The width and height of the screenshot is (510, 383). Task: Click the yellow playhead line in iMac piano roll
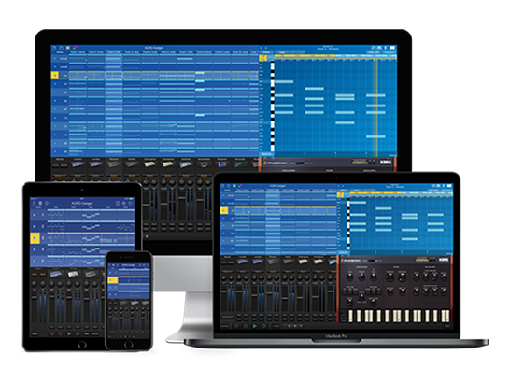tap(376, 107)
